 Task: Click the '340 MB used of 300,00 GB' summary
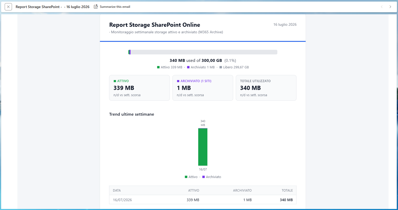click(196, 61)
